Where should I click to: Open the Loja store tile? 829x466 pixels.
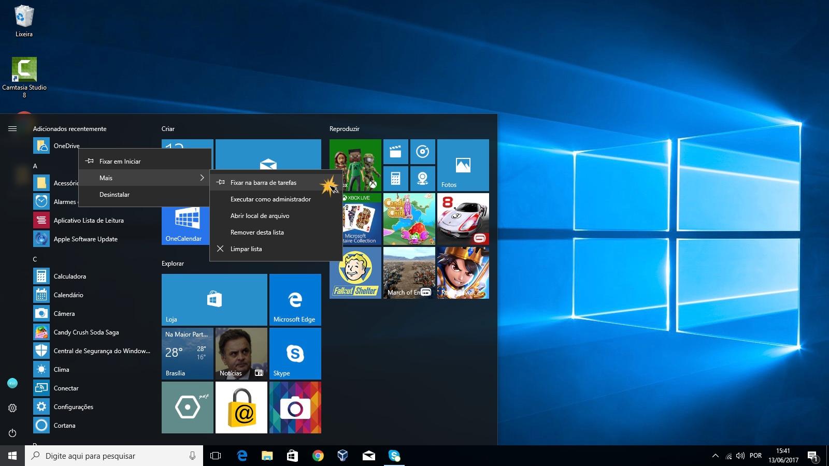tap(214, 300)
